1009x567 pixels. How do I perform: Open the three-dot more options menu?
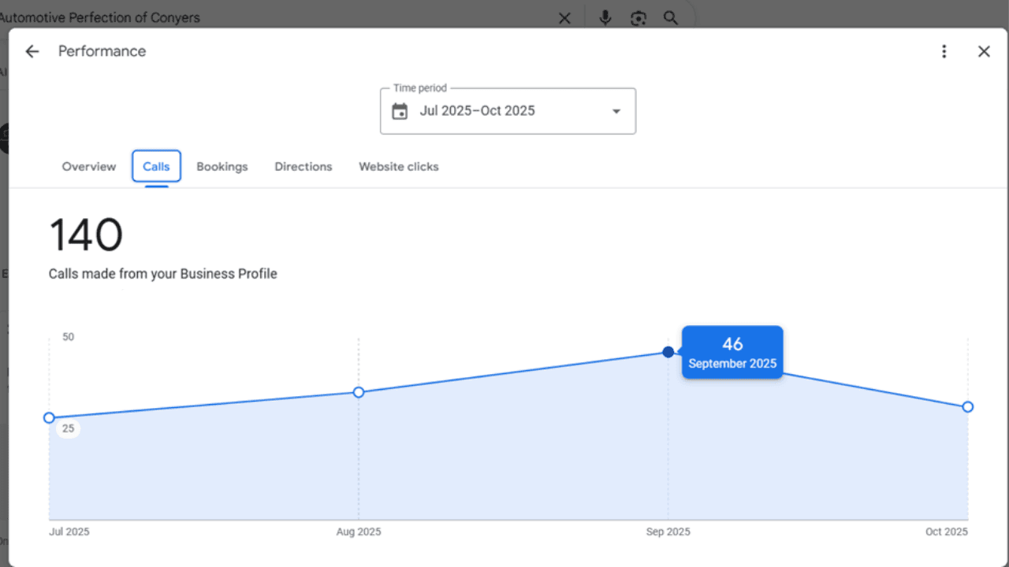944,51
